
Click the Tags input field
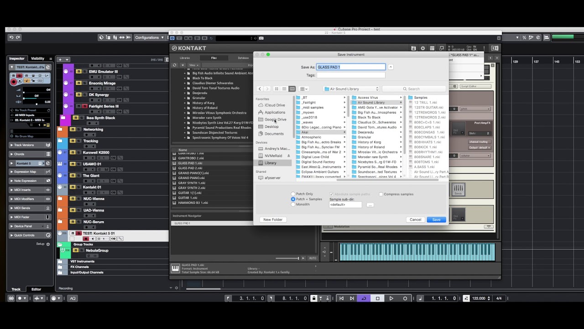coord(351,75)
